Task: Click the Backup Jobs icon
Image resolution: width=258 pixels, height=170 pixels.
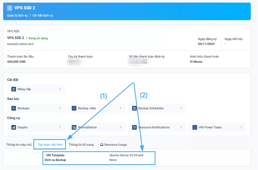Action: pos(74,108)
